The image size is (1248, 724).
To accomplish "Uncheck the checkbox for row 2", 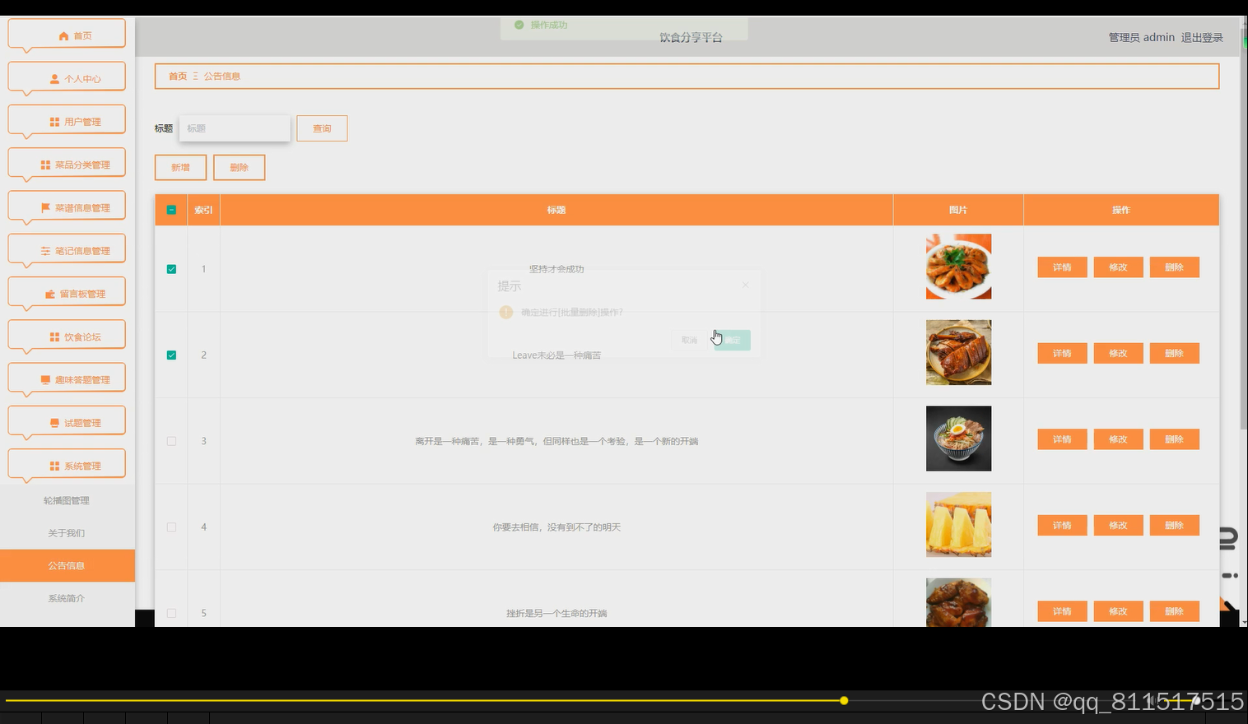I will click(171, 355).
